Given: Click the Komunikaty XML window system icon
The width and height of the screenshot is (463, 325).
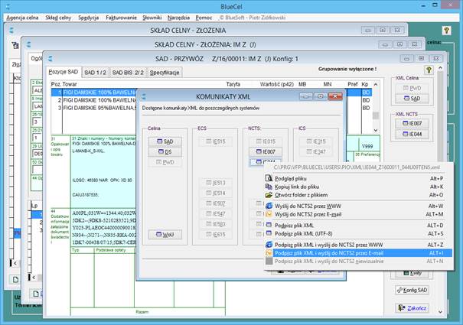Looking at the screenshot, I should point(144,96).
